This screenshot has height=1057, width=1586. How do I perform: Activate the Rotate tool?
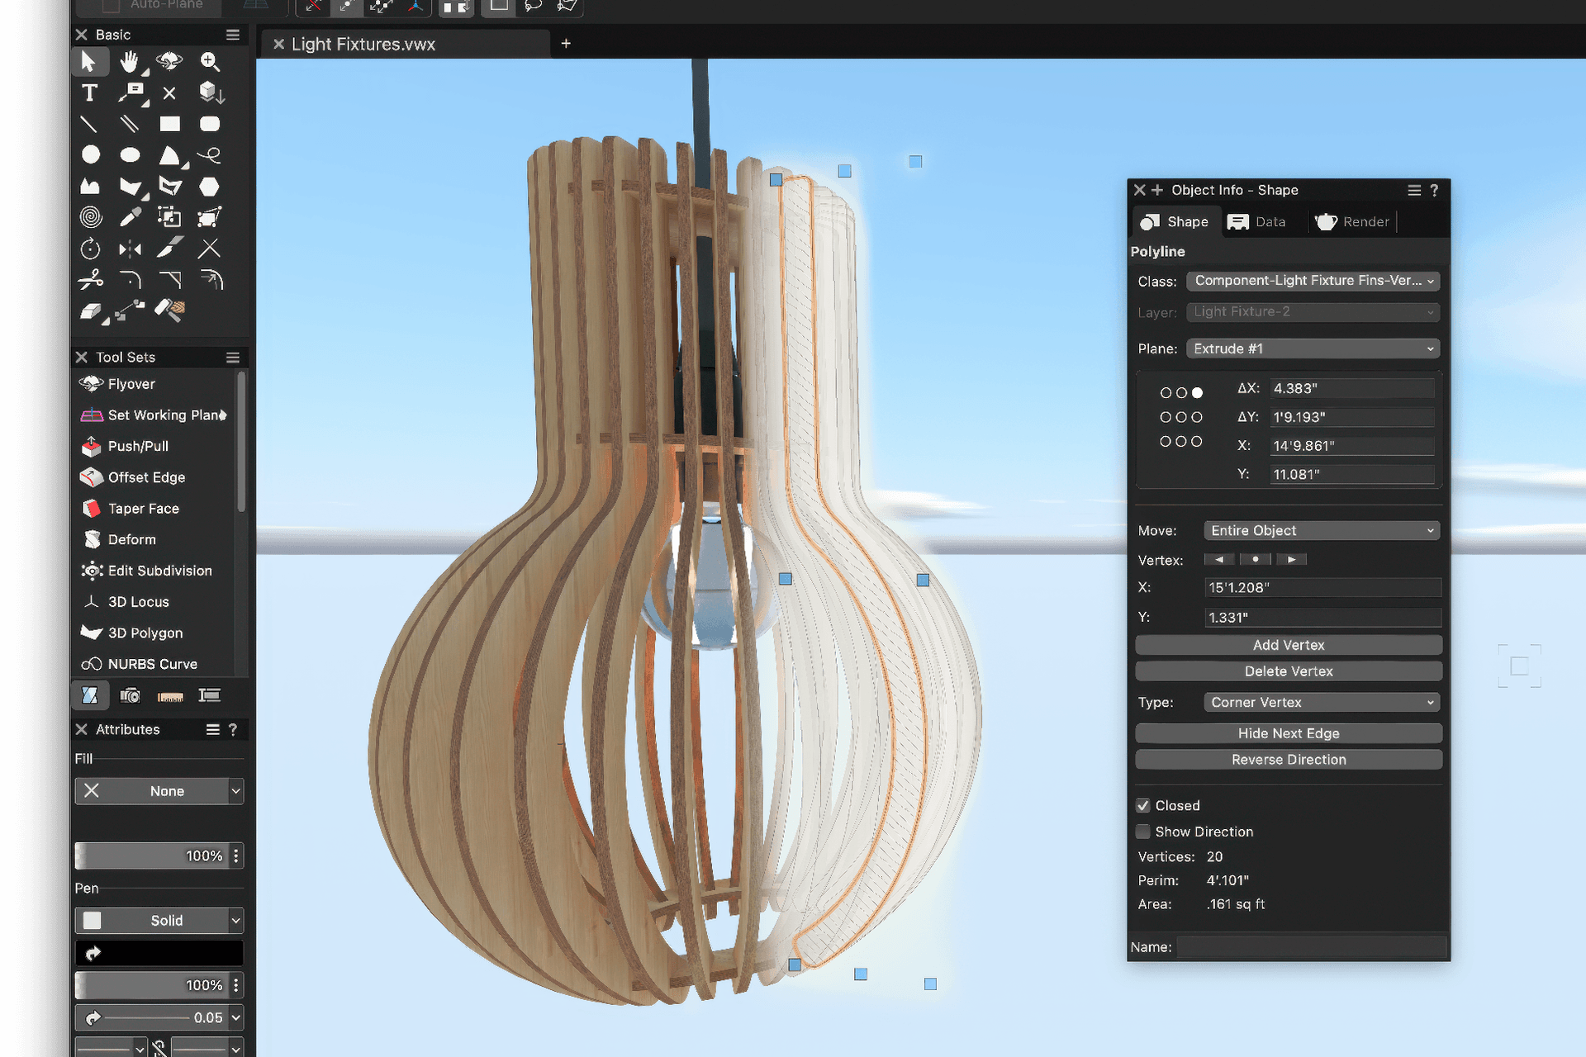click(90, 248)
